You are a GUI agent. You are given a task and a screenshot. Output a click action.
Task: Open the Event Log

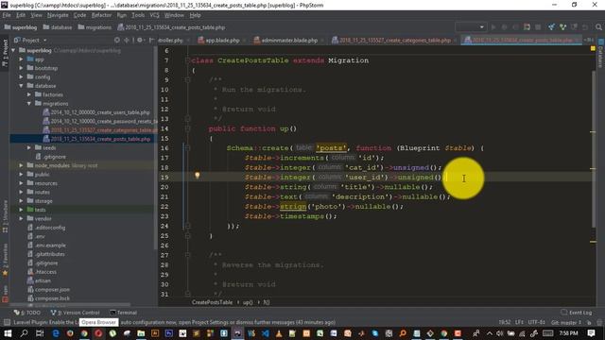coord(577,313)
